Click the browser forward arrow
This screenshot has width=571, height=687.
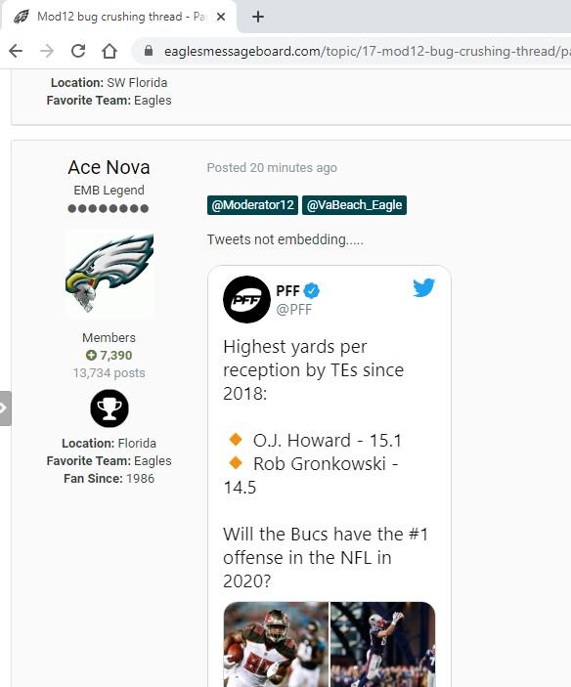click(47, 51)
